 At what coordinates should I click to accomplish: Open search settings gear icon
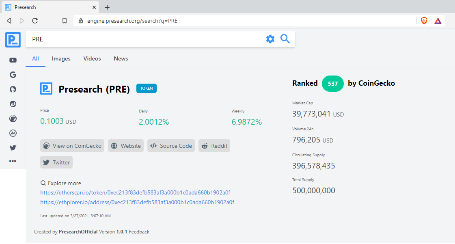pyautogui.click(x=270, y=39)
